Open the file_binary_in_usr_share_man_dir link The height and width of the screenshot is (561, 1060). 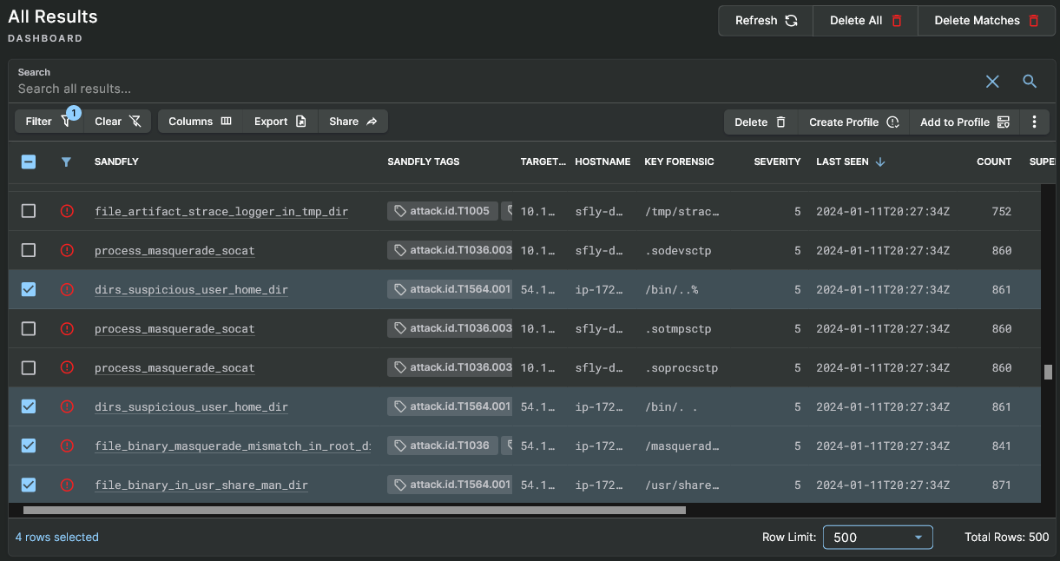pos(201,485)
